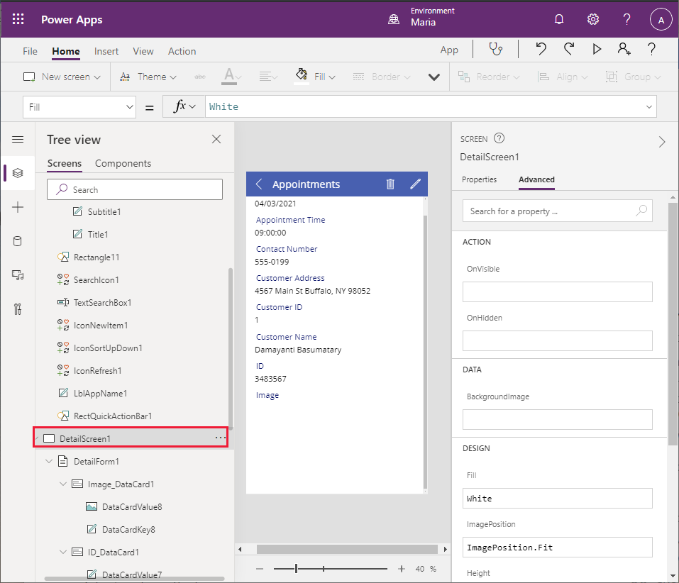Click the OnVisible input field
The height and width of the screenshot is (583, 679).
[x=557, y=292]
